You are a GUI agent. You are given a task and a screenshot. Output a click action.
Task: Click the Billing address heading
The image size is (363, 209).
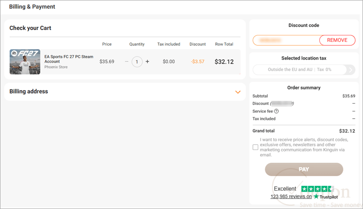(x=29, y=91)
